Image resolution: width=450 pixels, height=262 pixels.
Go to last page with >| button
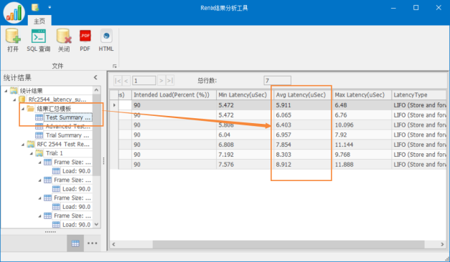click(170, 81)
